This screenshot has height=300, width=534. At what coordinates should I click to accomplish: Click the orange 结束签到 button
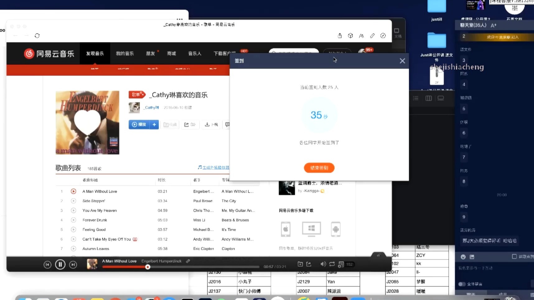pyautogui.click(x=319, y=168)
